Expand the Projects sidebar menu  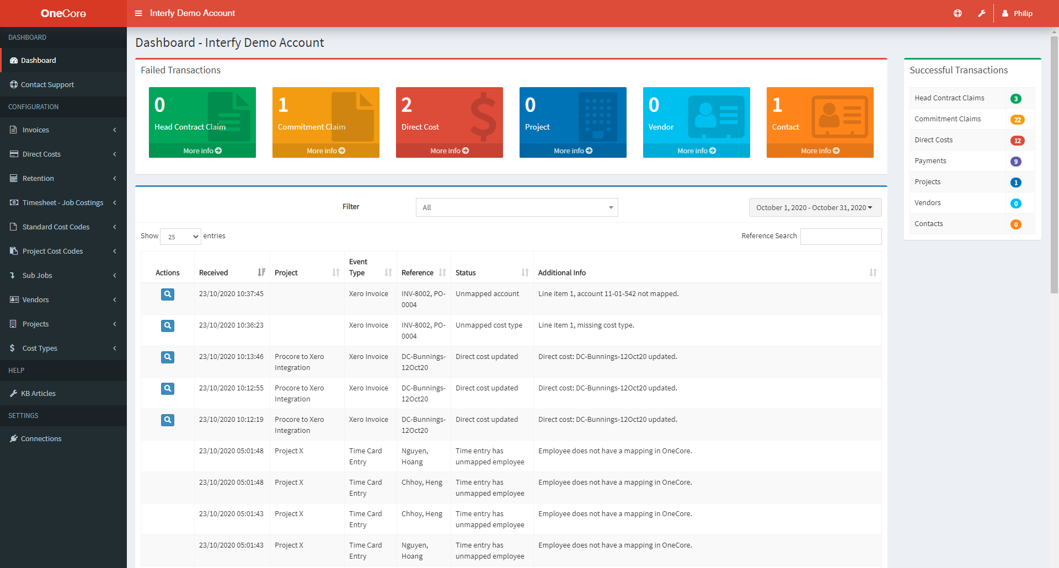point(63,324)
